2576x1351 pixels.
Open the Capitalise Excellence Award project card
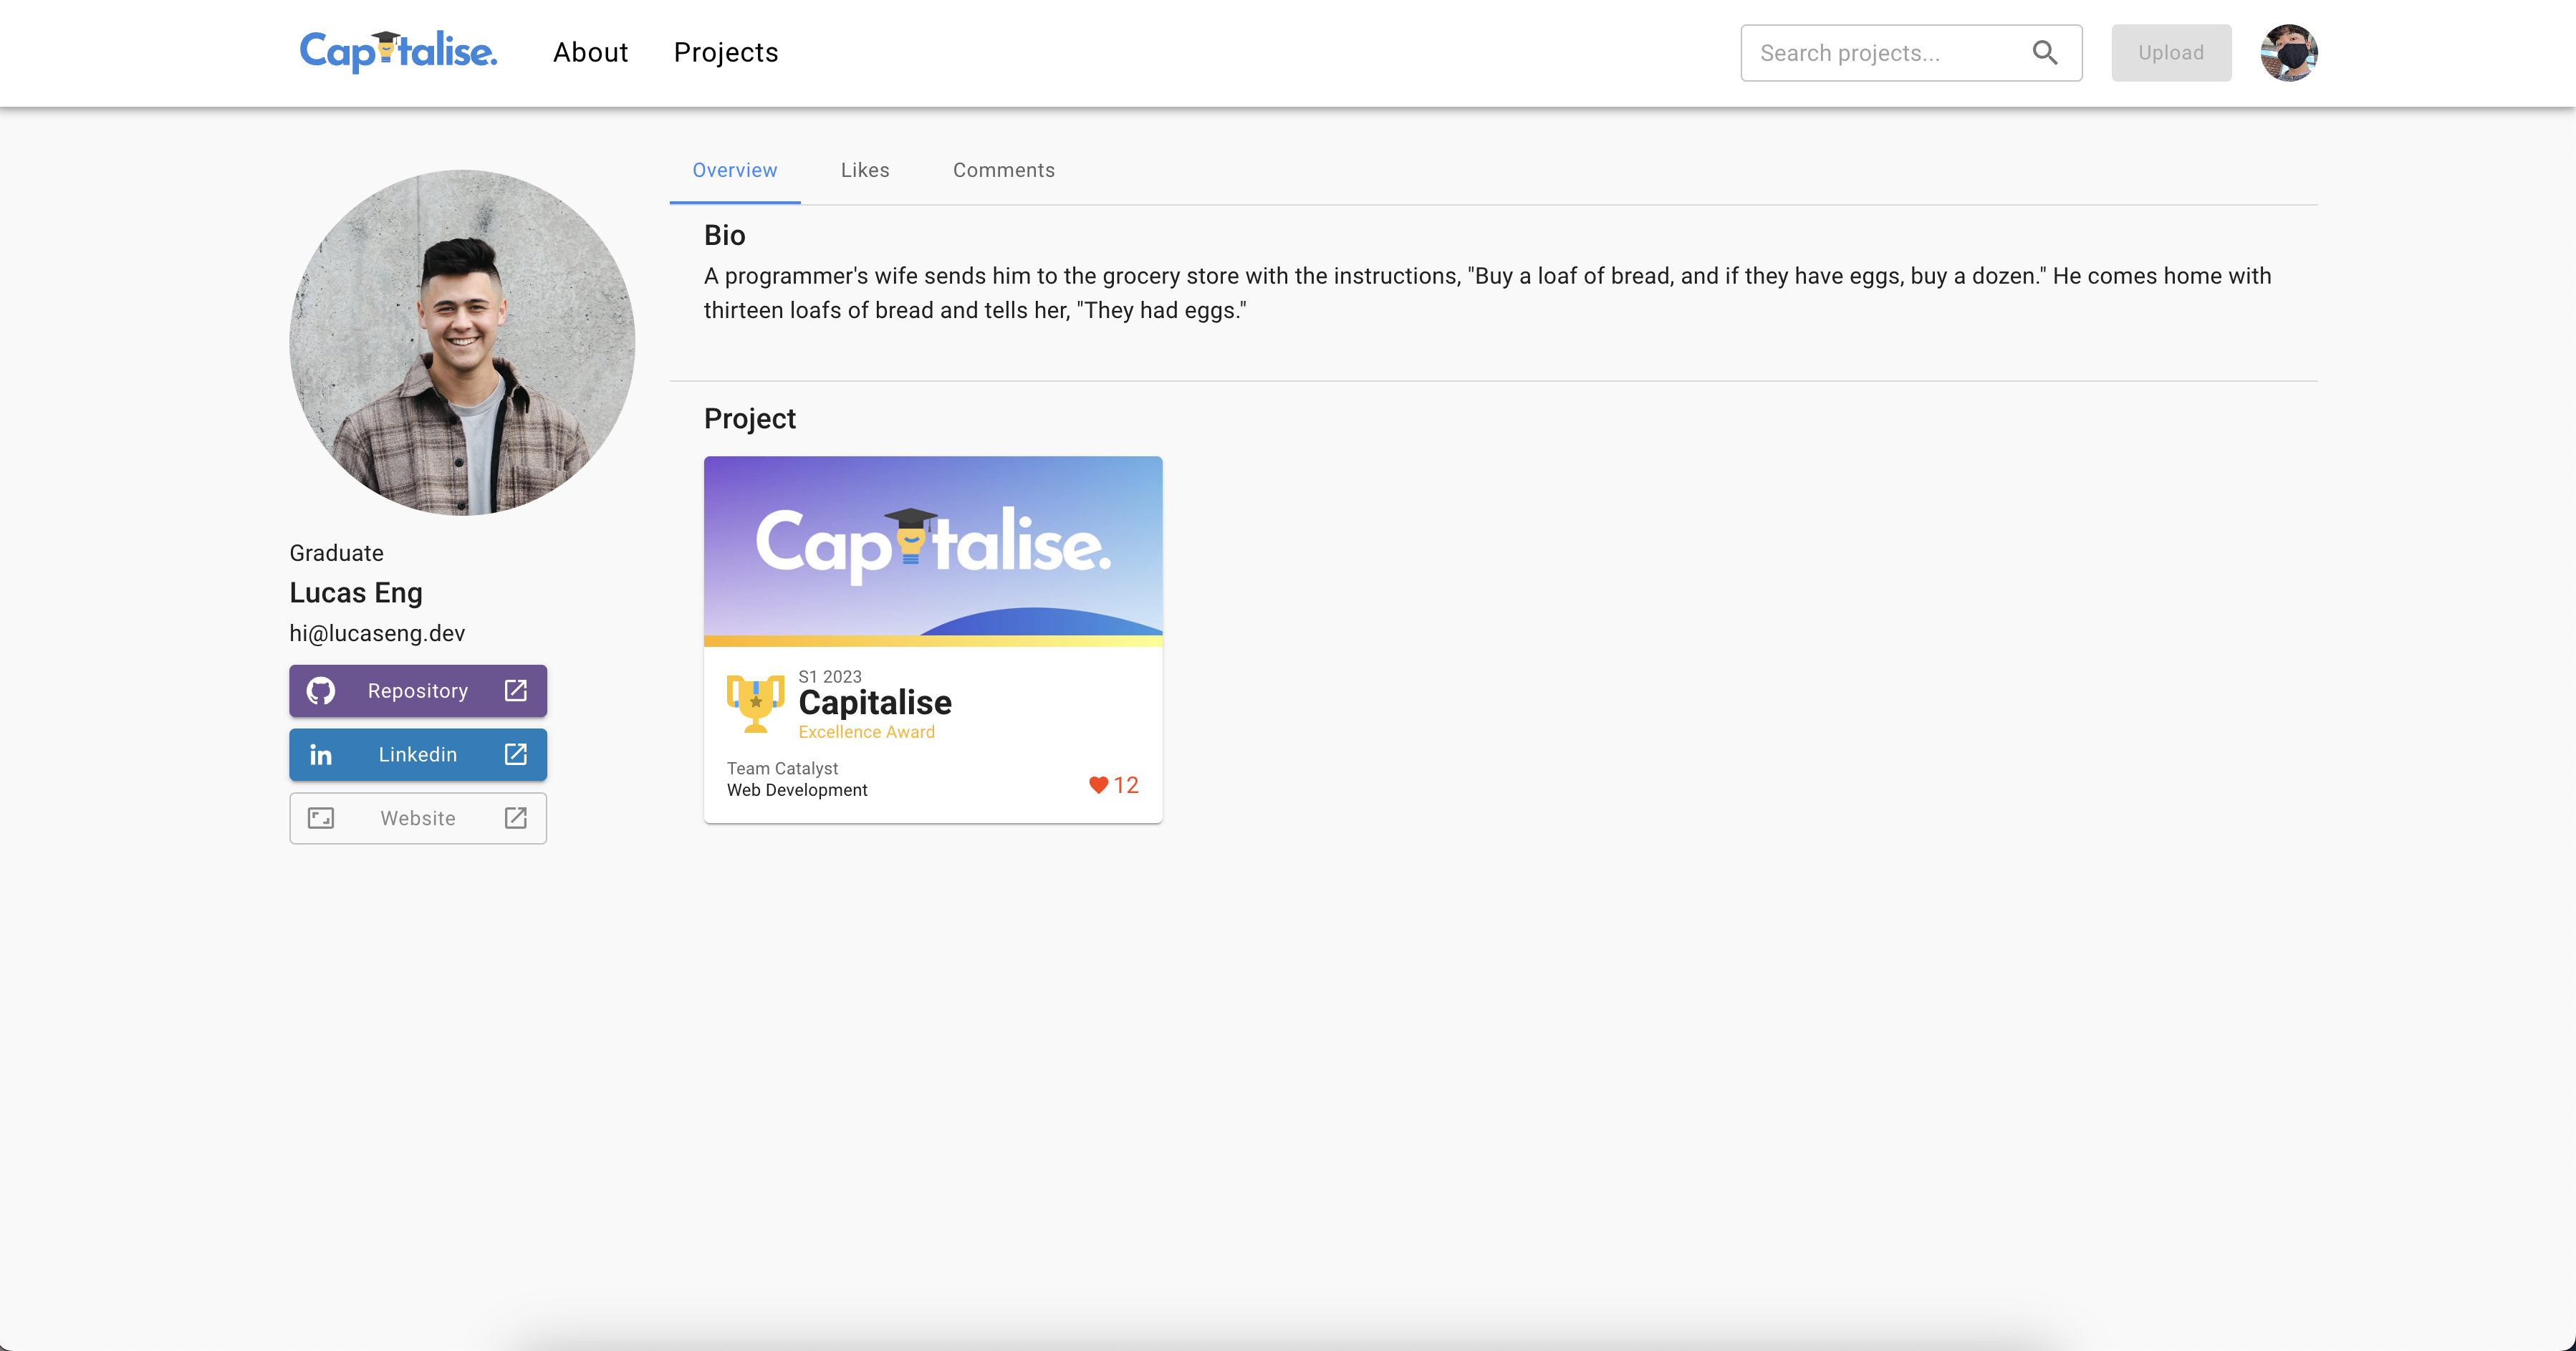(x=932, y=639)
